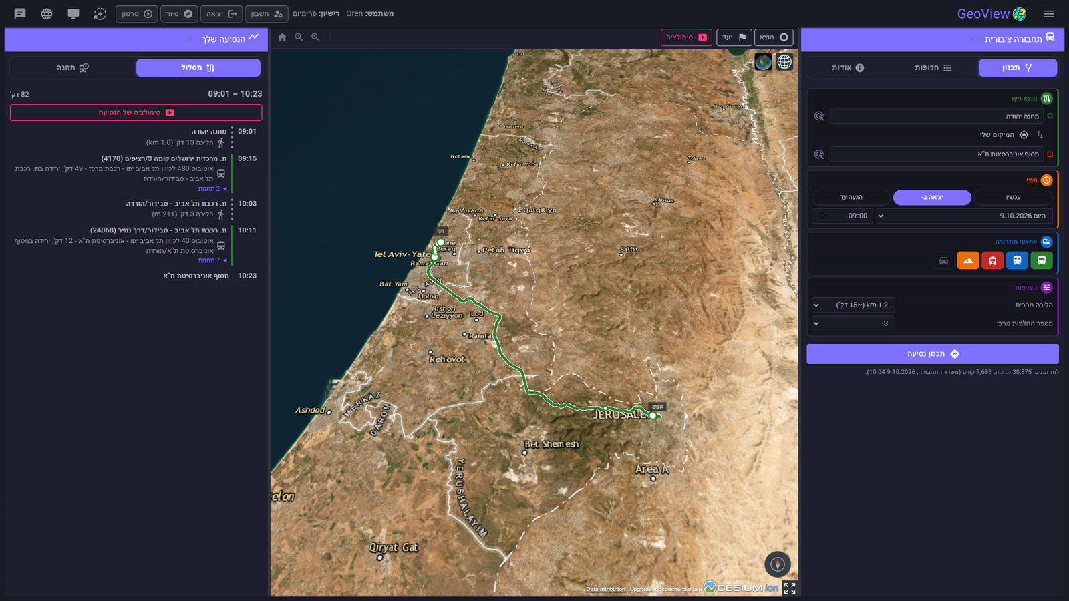Toggle grey car transport mode
This screenshot has height=601, width=1069.
[x=943, y=260]
